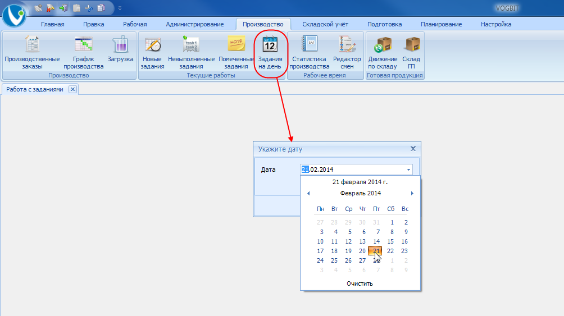The height and width of the screenshot is (316, 564).
Task: Select February 27 in the calendar
Action: 362,260
